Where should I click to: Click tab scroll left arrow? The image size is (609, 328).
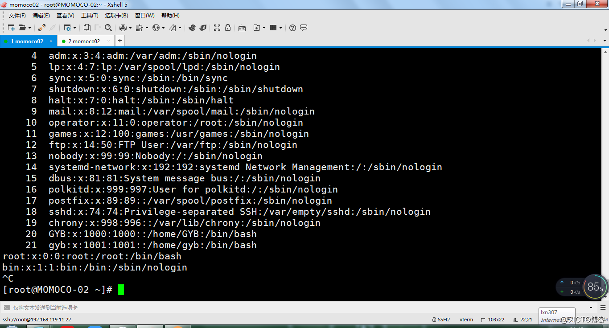[x=588, y=41]
